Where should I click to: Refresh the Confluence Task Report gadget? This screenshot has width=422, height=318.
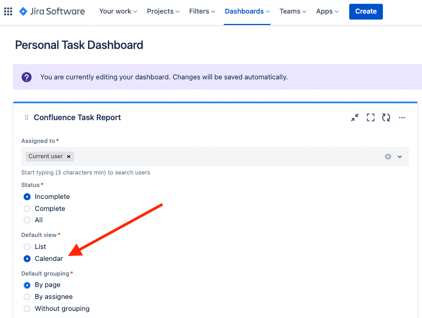click(x=386, y=117)
